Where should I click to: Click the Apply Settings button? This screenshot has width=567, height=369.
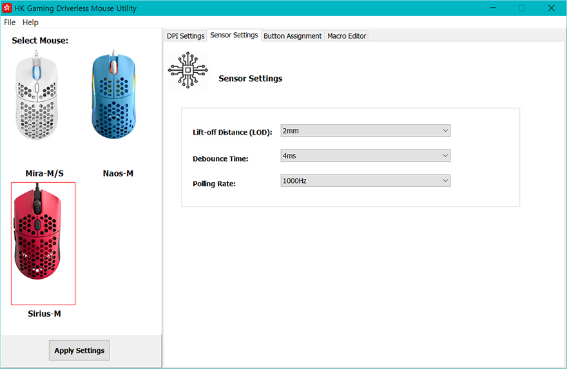click(79, 350)
